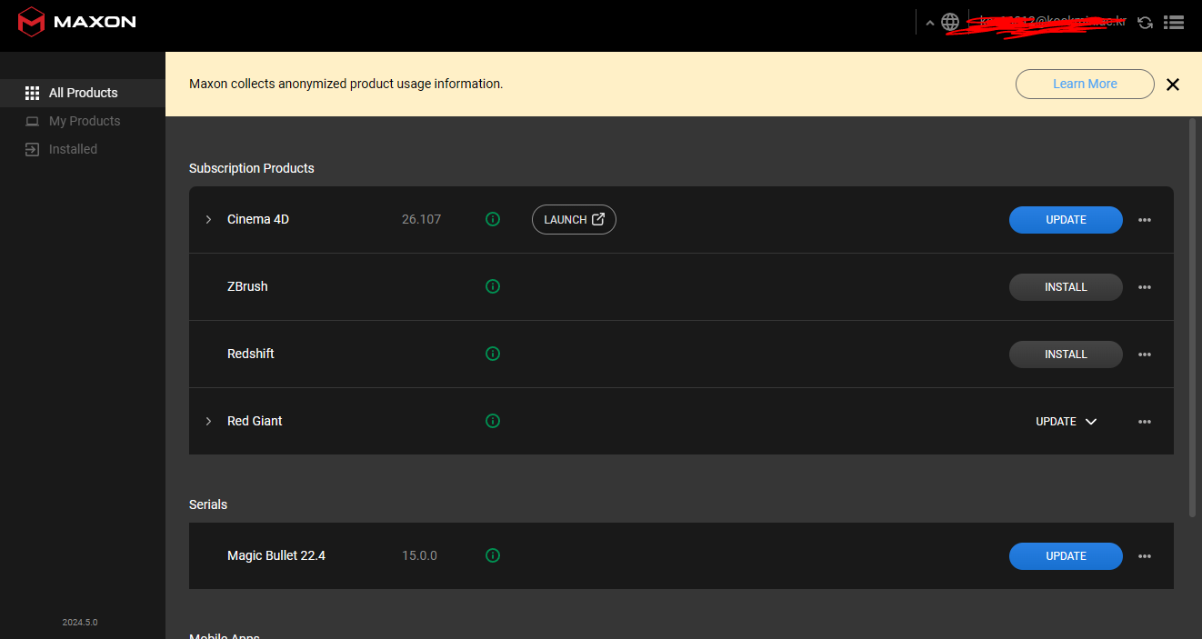Show info for Magic Bullet 22.4
Image resolution: width=1202 pixels, height=639 pixels.
493,555
